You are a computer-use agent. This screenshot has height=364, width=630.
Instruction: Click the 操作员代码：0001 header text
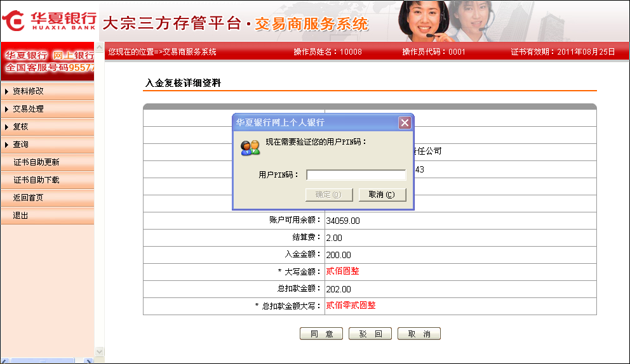point(434,52)
